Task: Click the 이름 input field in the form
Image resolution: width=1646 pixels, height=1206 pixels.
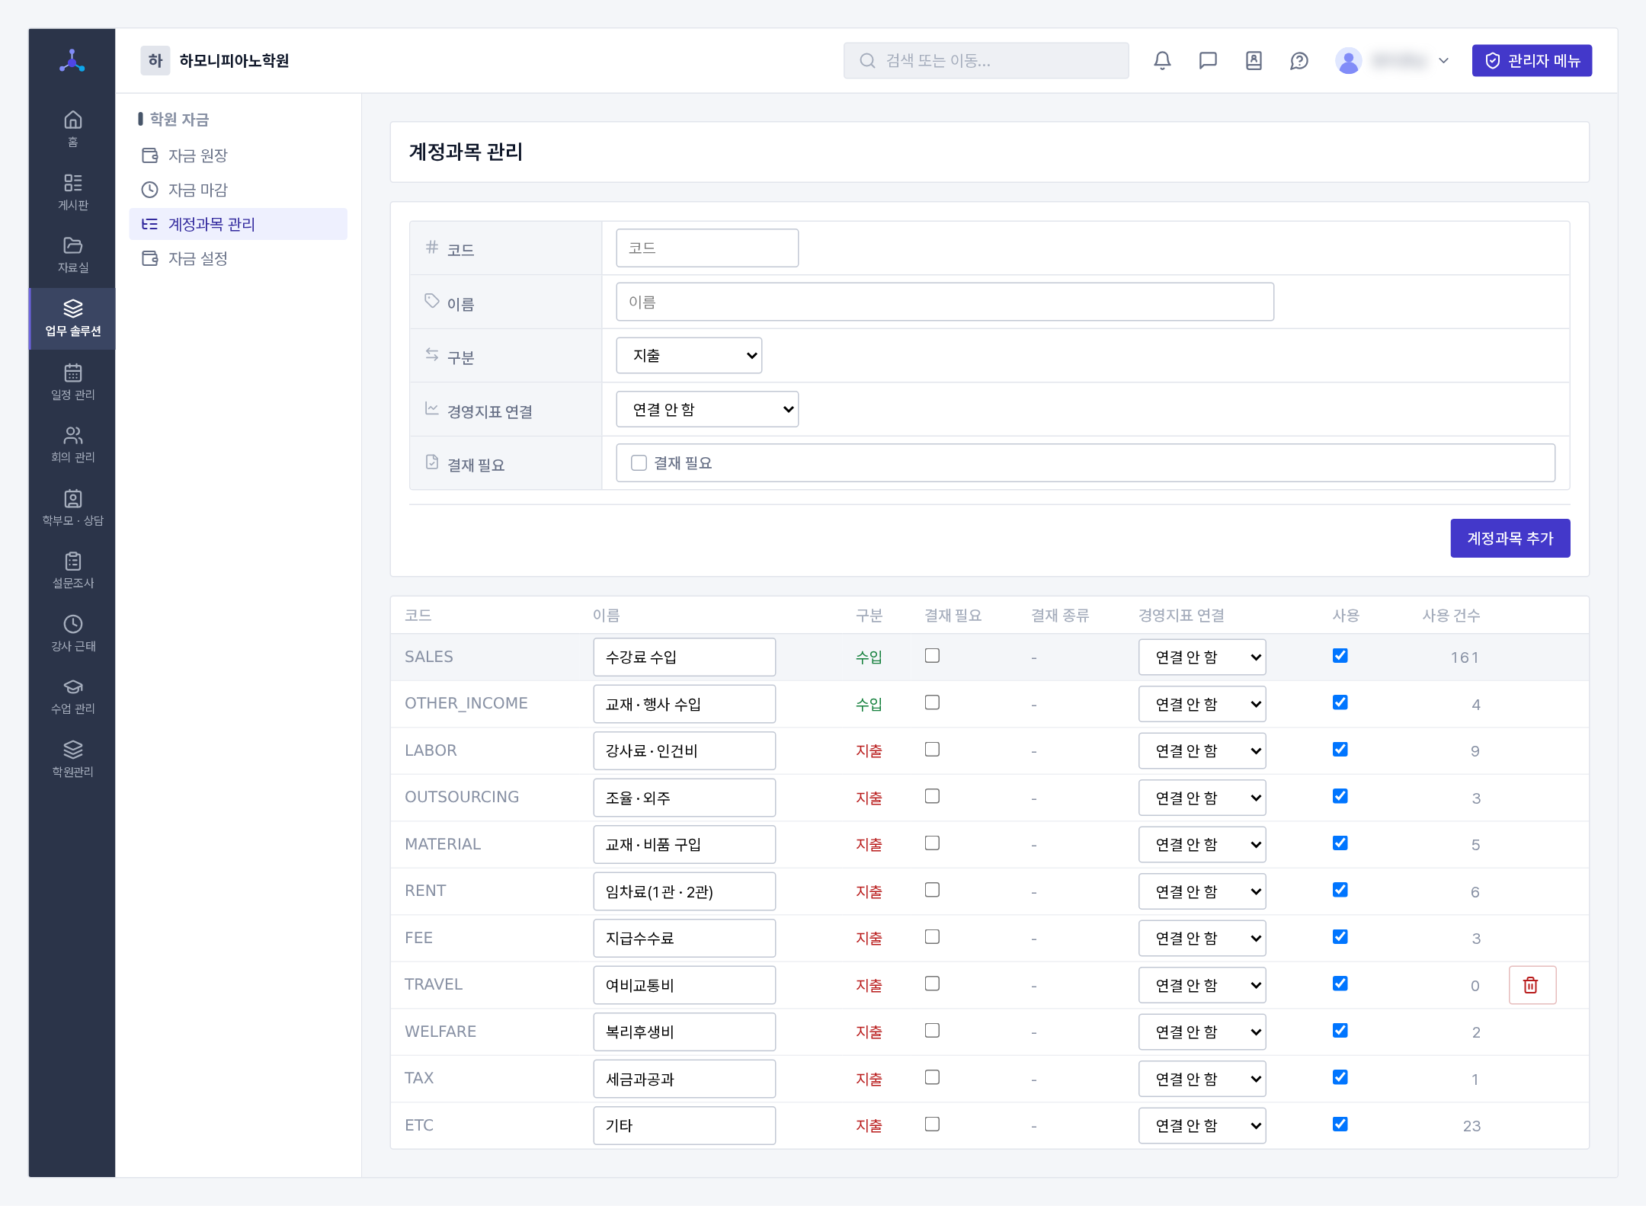Action: point(945,302)
